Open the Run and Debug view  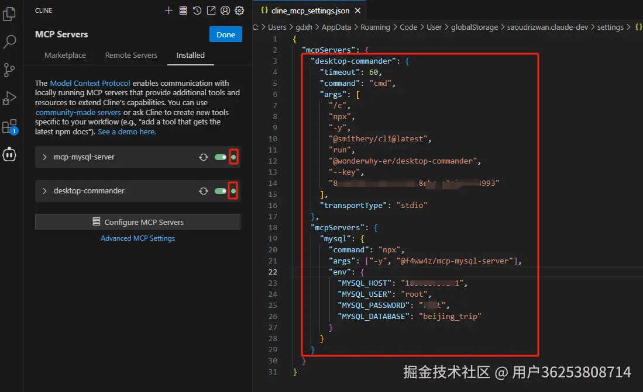9,98
